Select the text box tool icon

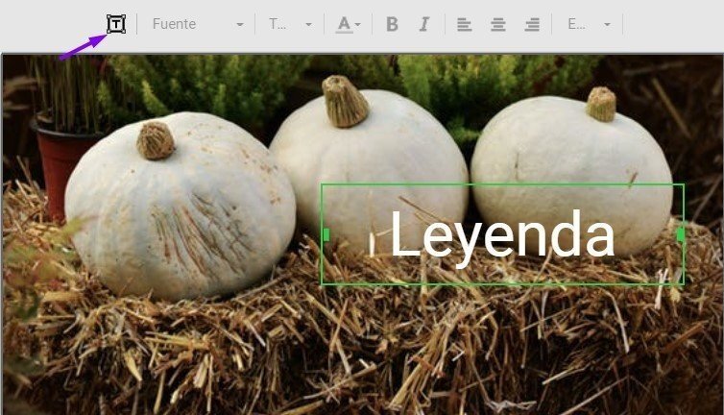115,24
